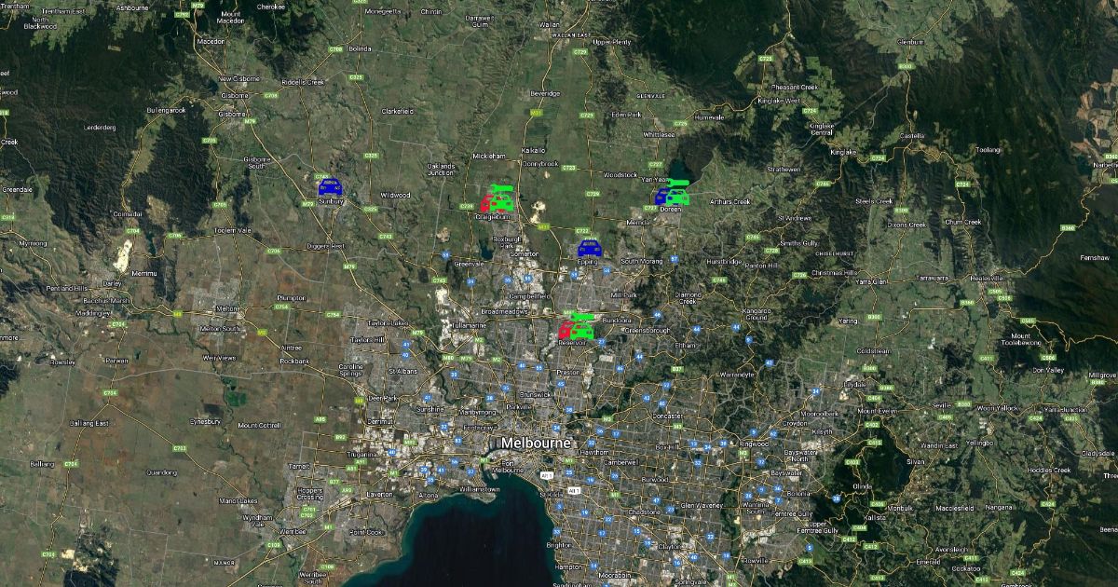Click the Tullamarine label
1118x587 pixels.
point(469,325)
